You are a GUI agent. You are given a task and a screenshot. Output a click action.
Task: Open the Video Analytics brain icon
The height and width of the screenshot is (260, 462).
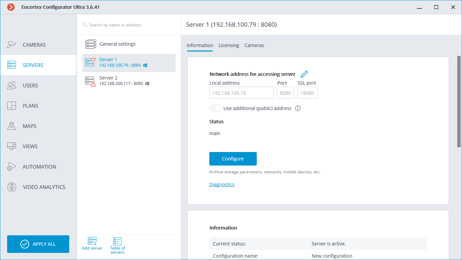click(x=12, y=187)
